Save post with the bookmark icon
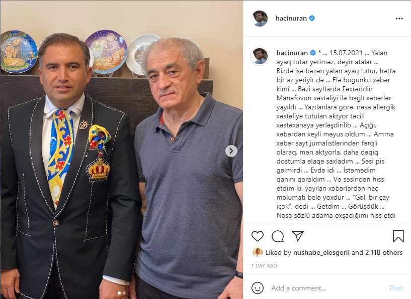This screenshot has width=411, height=299. [x=398, y=236]
